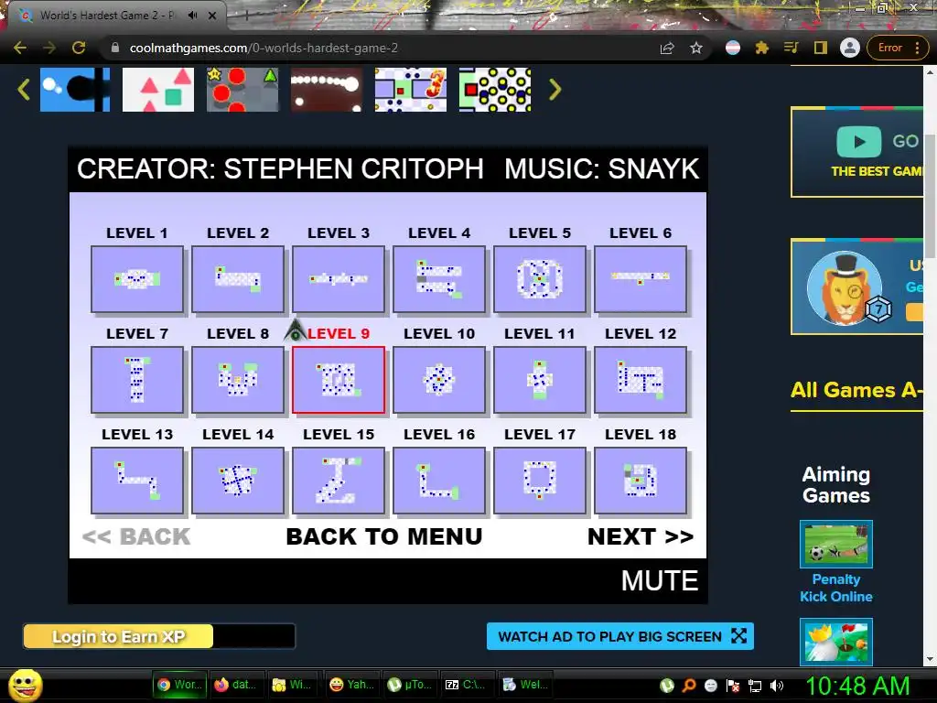
Task: Open the Aiming Games heading link
Action: (x=836, y=485)
